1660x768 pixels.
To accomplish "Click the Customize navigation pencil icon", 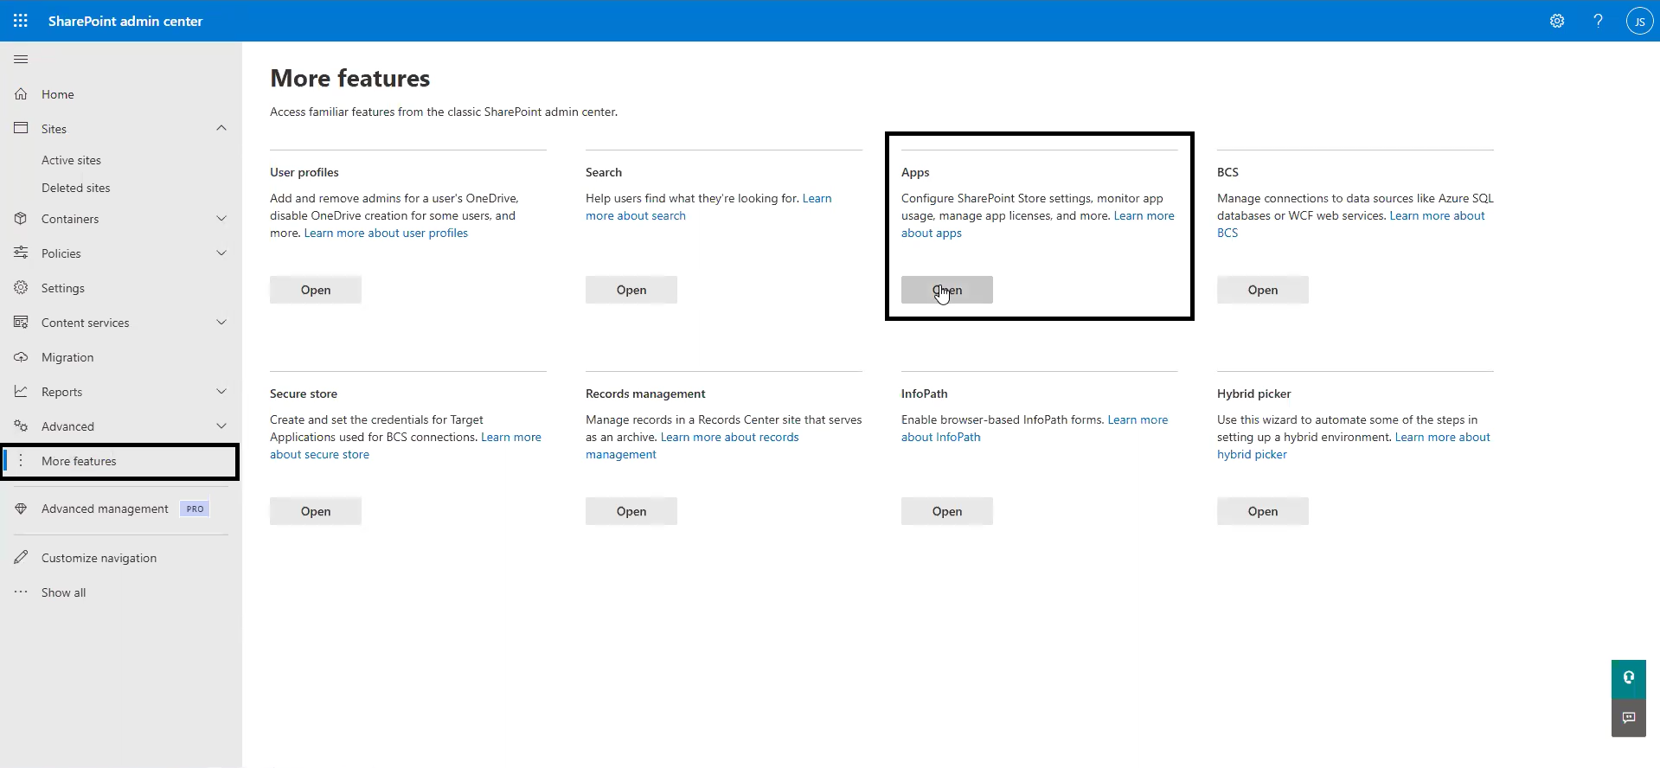I will tap(22, 558).
